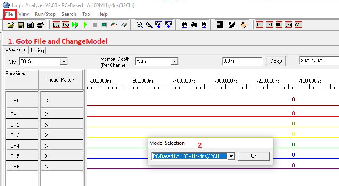Click the CAN bus decoder icon
Image resolution: width=339 pixels, height=186 pixels.
click(288, 25)
